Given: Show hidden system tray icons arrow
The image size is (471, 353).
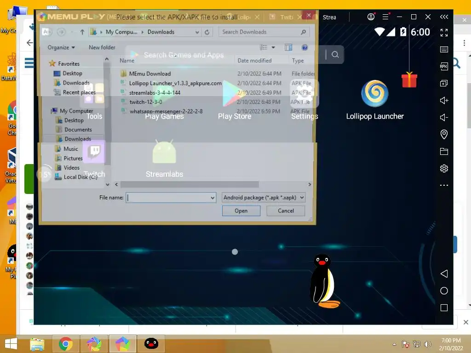Looking at the screenshot, I should click(394, 344).
